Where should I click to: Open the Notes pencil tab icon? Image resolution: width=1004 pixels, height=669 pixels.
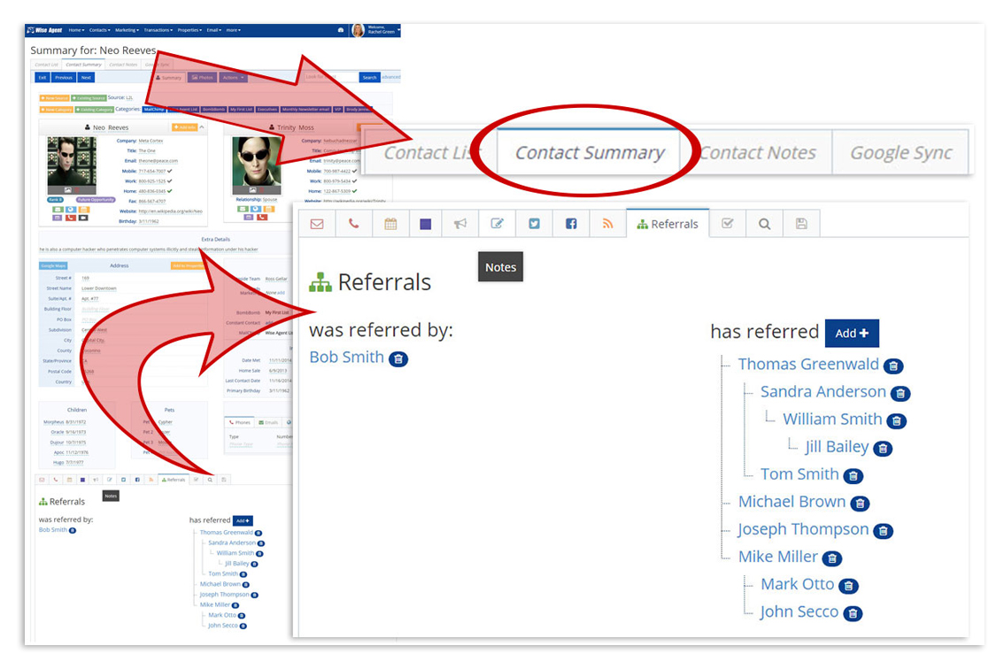coord(498,224)
